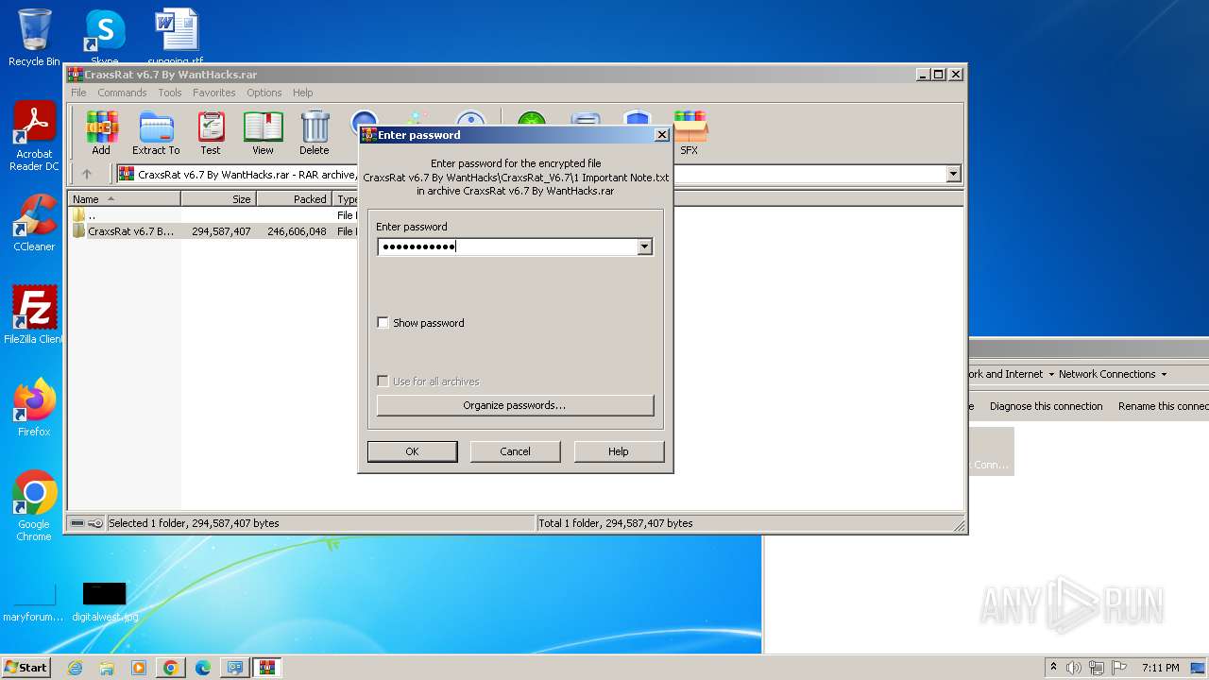Go up one folder level arrow
The image size is (1209, 680).
[87, 174]
